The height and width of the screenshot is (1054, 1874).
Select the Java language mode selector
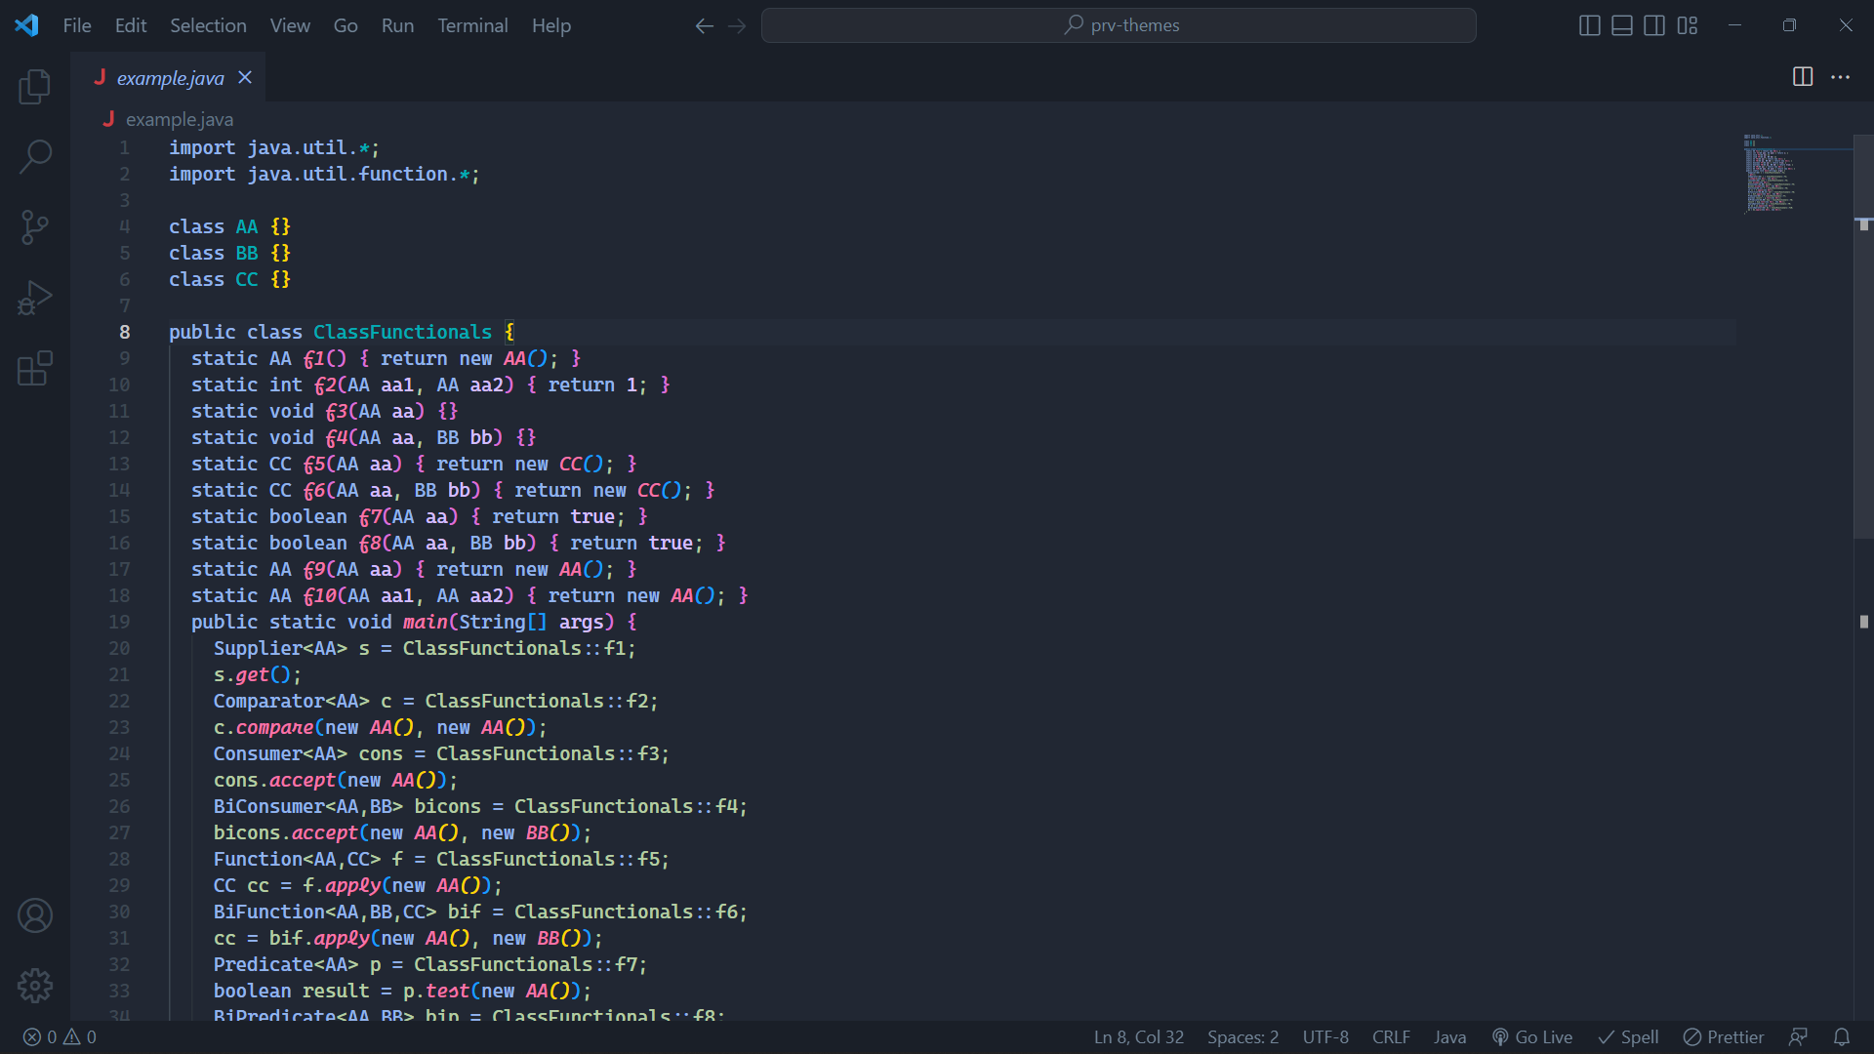1449,1037
